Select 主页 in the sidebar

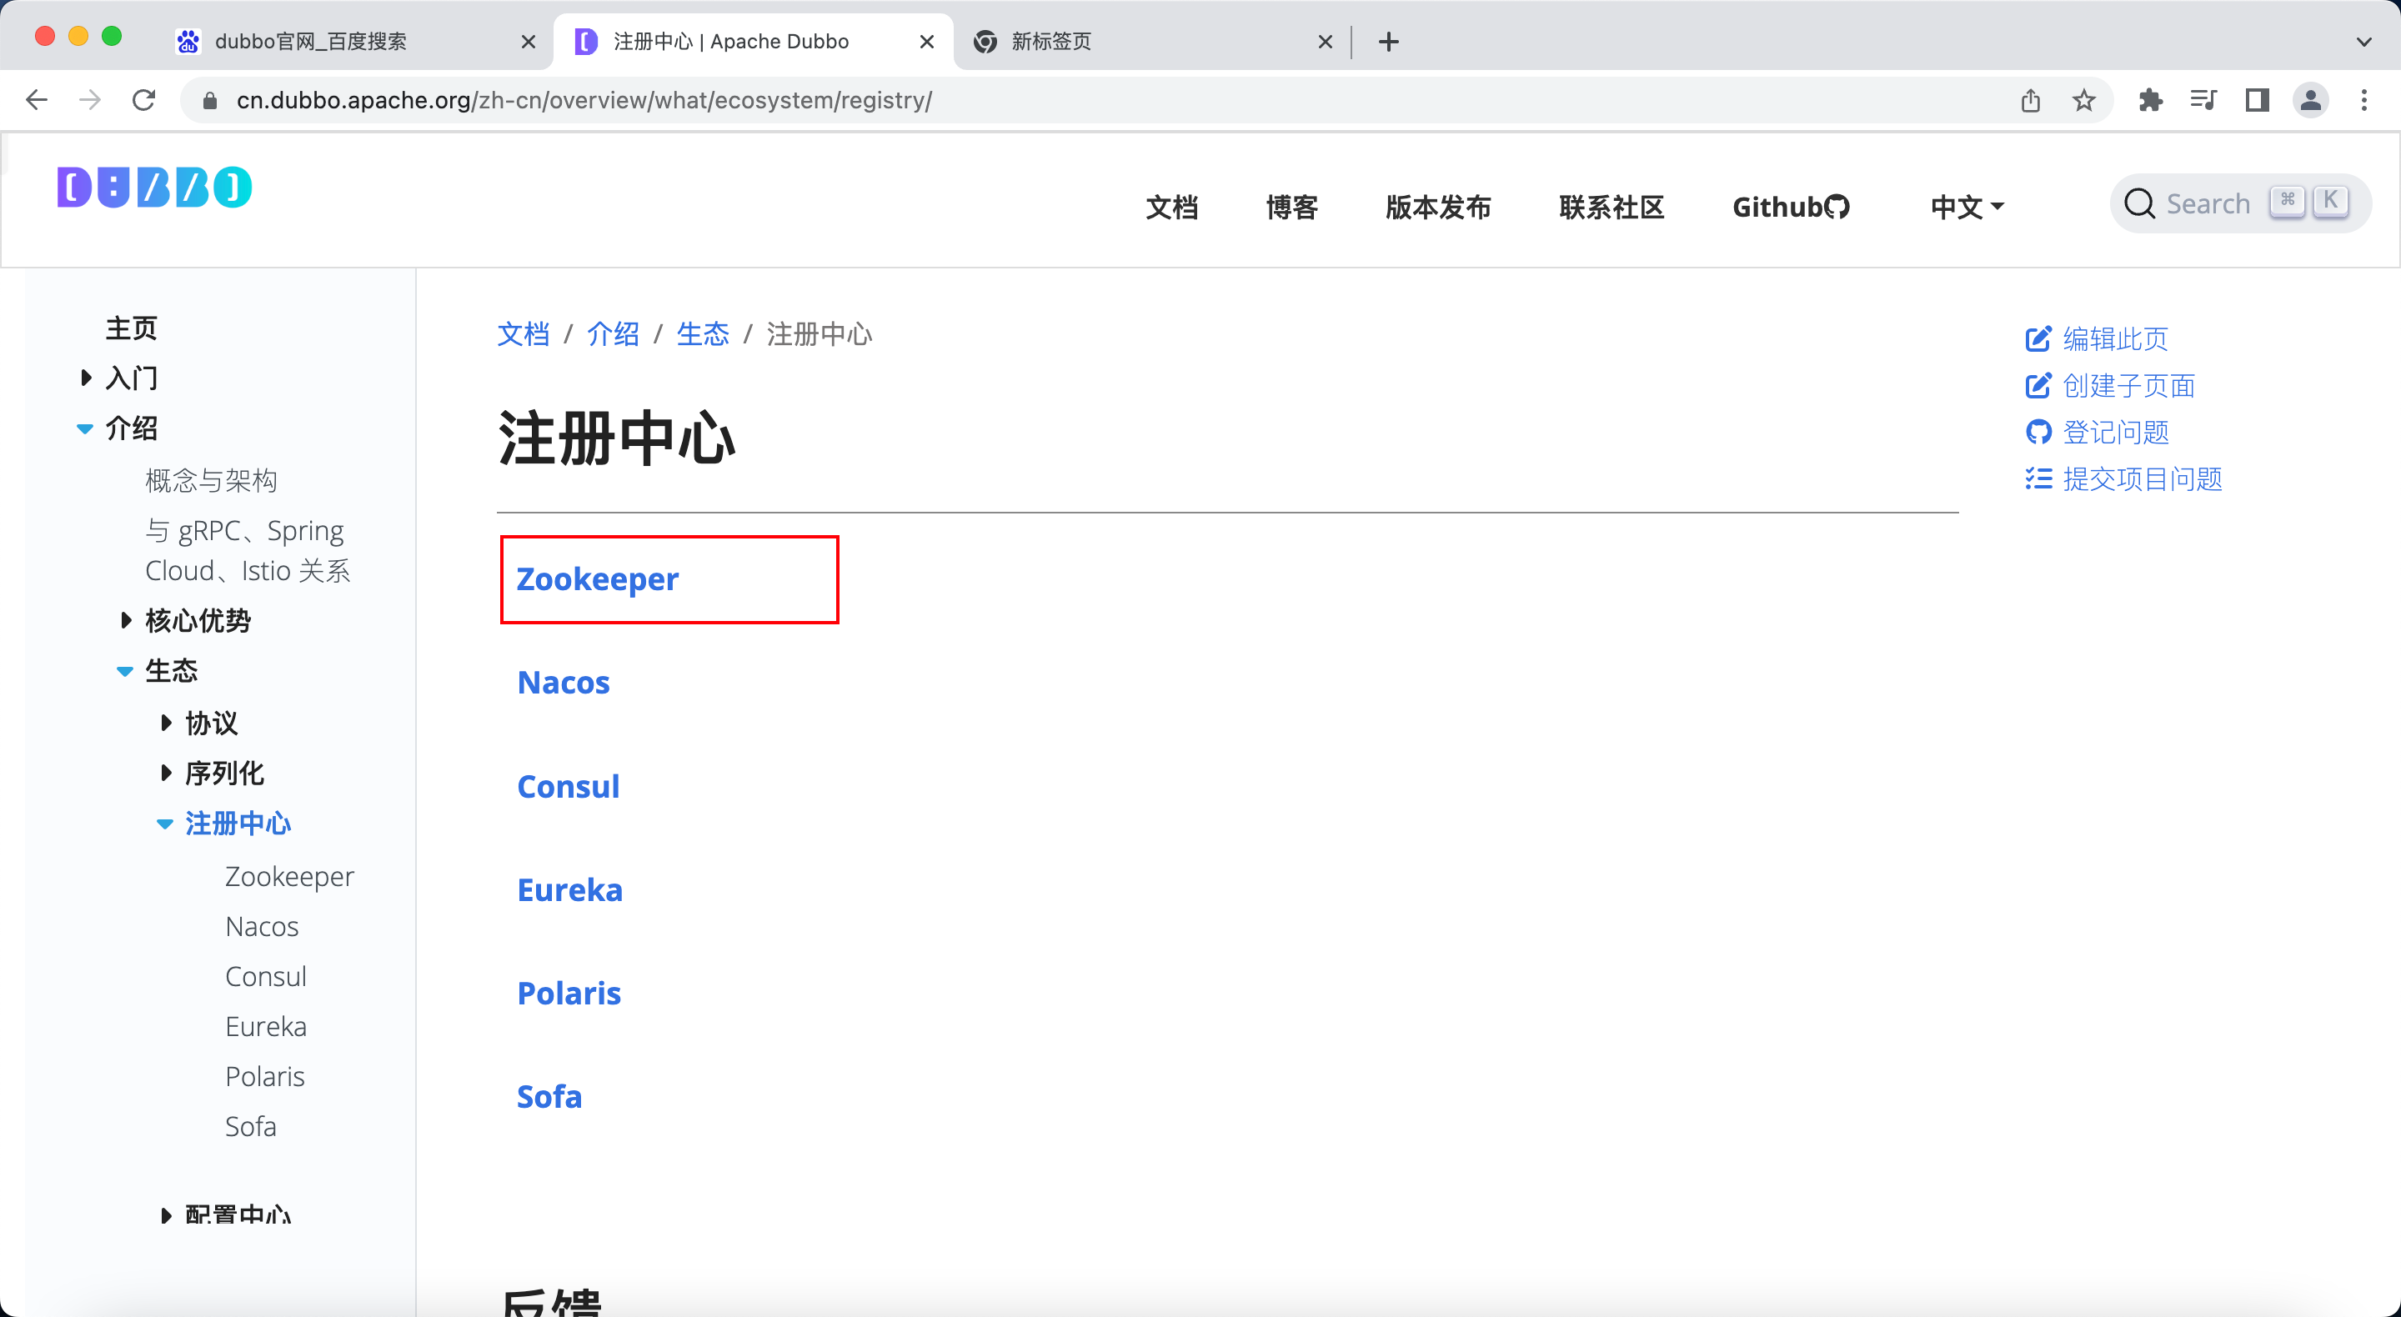(x=132, y=328)
